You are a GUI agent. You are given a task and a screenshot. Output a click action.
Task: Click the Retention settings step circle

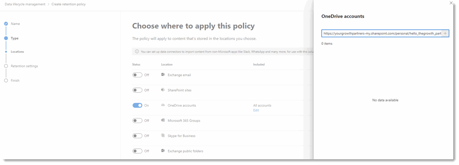coord(6,66)
